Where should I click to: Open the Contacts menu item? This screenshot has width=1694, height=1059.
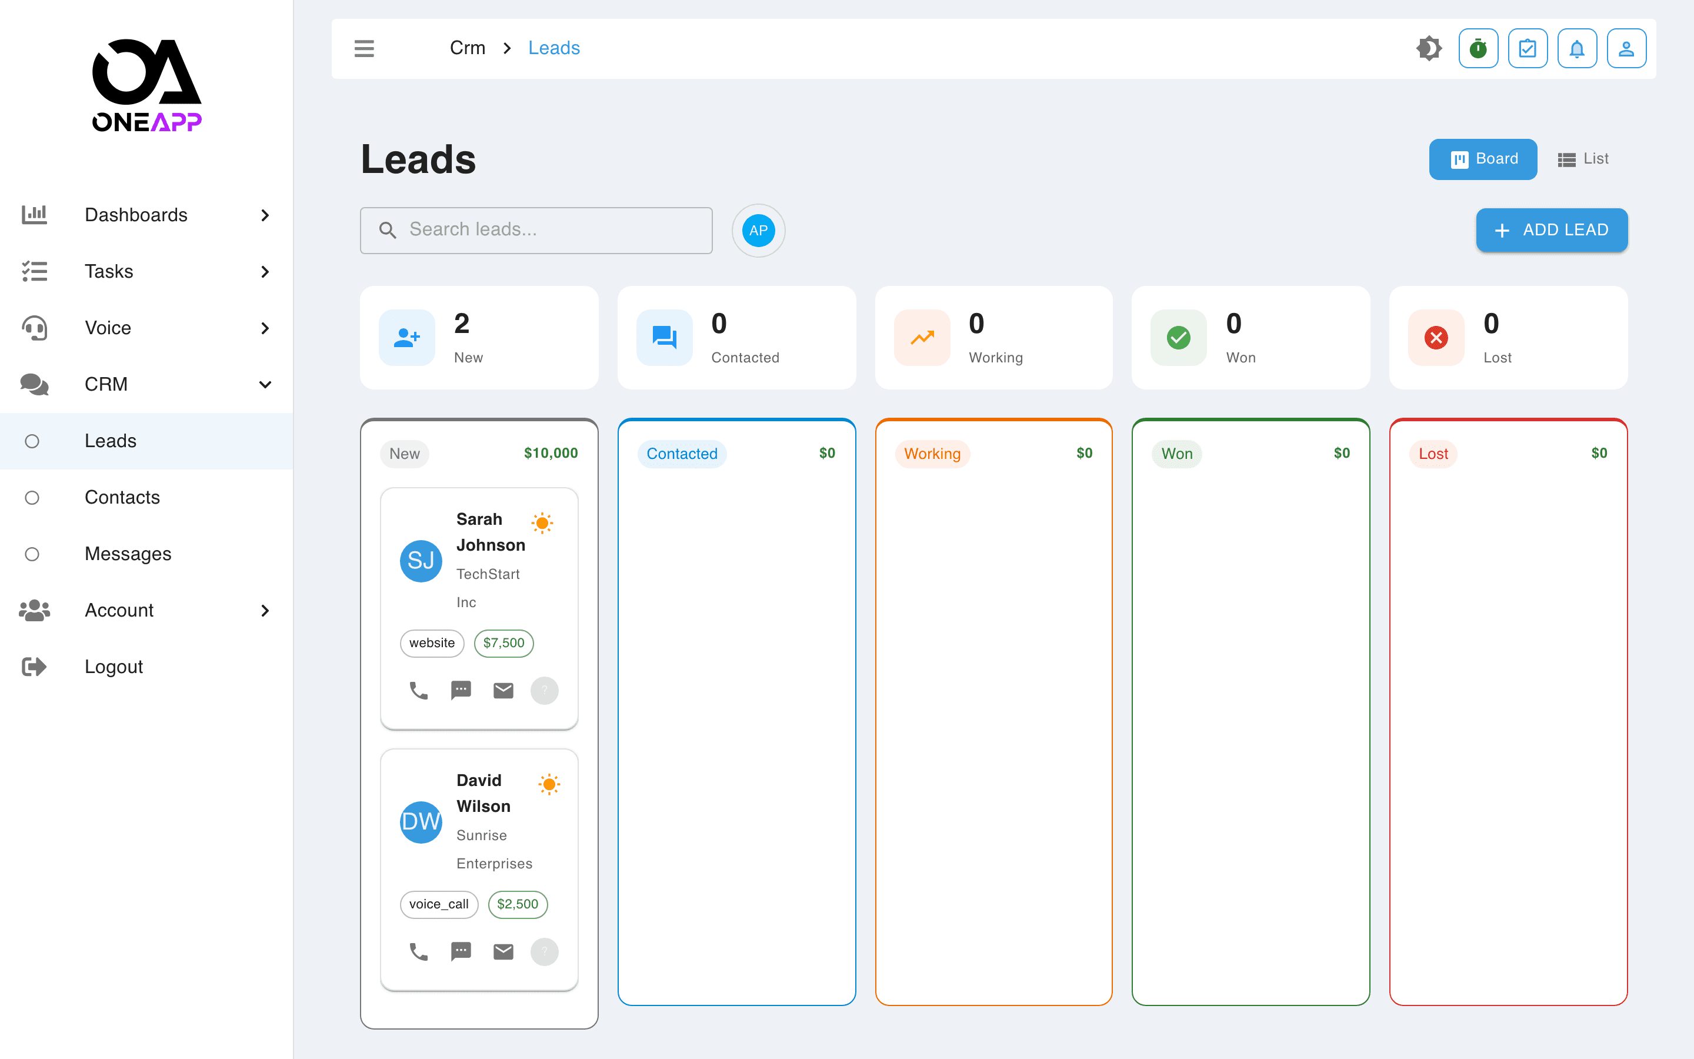click(x=122, y=497)
